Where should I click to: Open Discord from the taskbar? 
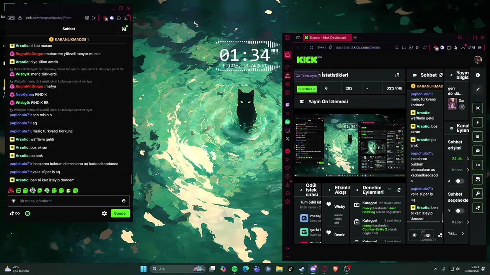point(313,269)
